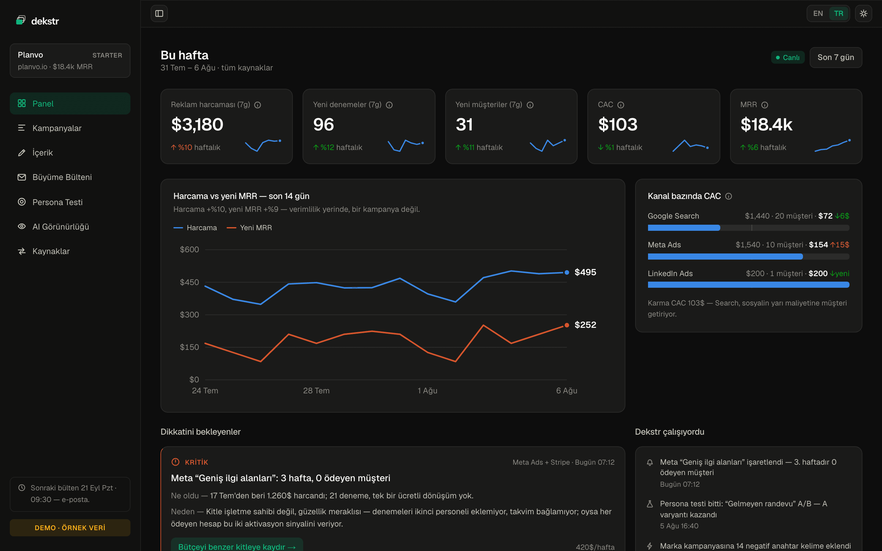Click Bütçeyi benzer kitleye kaydır button
The height and width of the screenshot is (551, 882).
pyautogui.click(x=237, y=545)
